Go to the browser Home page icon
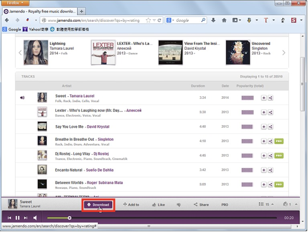Viewport: 308px width, 232px height. pyautogui.click(x=224, y=20)
